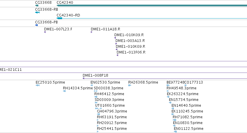Click the RH71082.5prime label
This screenshot has height=133, width=247.
pos(187,117)
